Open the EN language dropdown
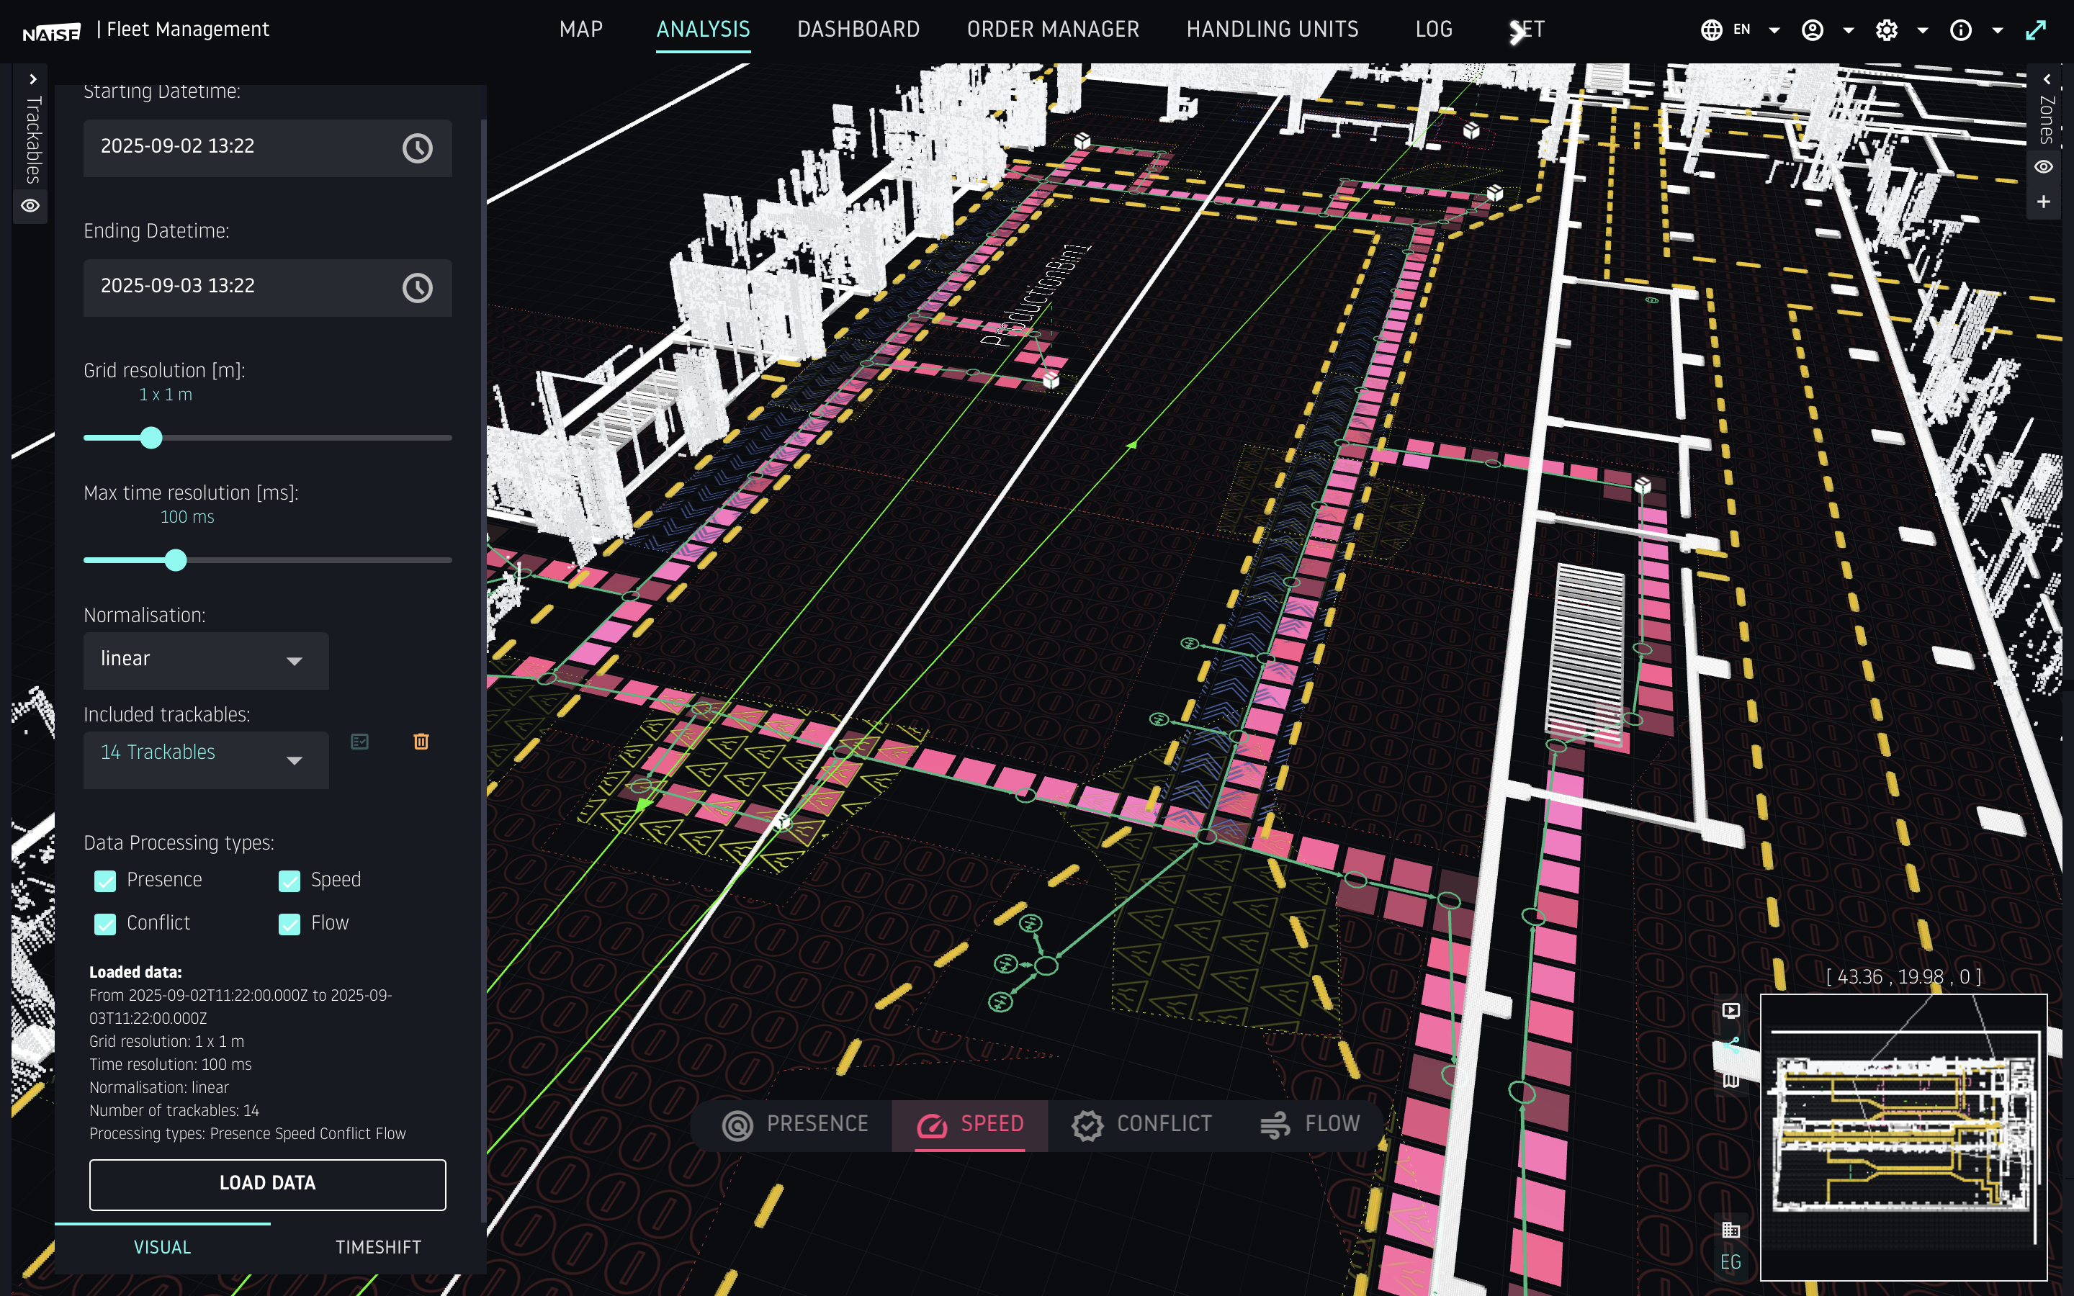Viewport: 2074px width, 1296px height. click(1740, 30)
